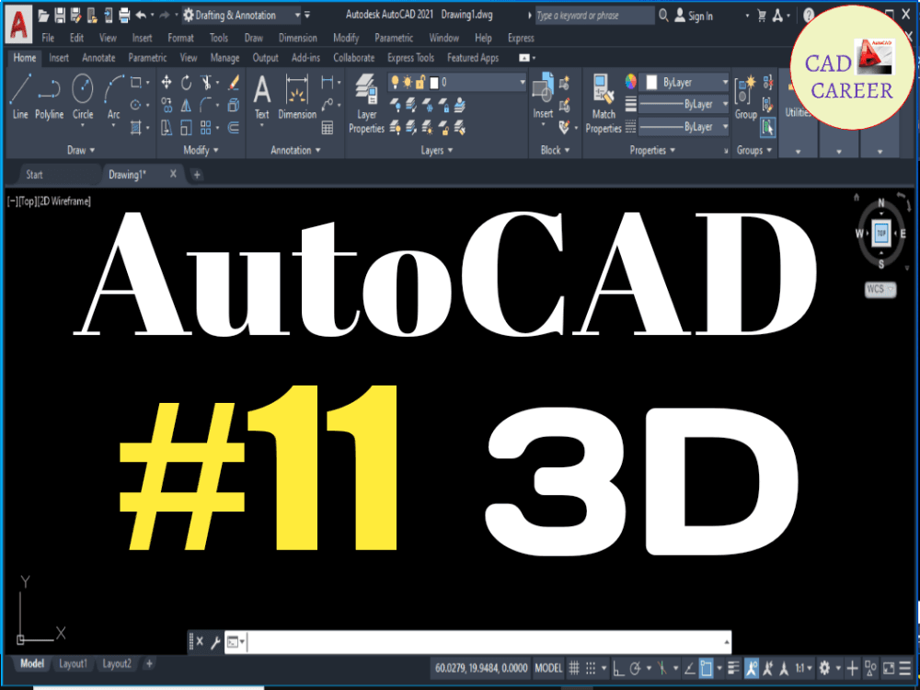Toggle Object Snap in status bar
This screenshot has height=690, width=920.
[706, 668]
